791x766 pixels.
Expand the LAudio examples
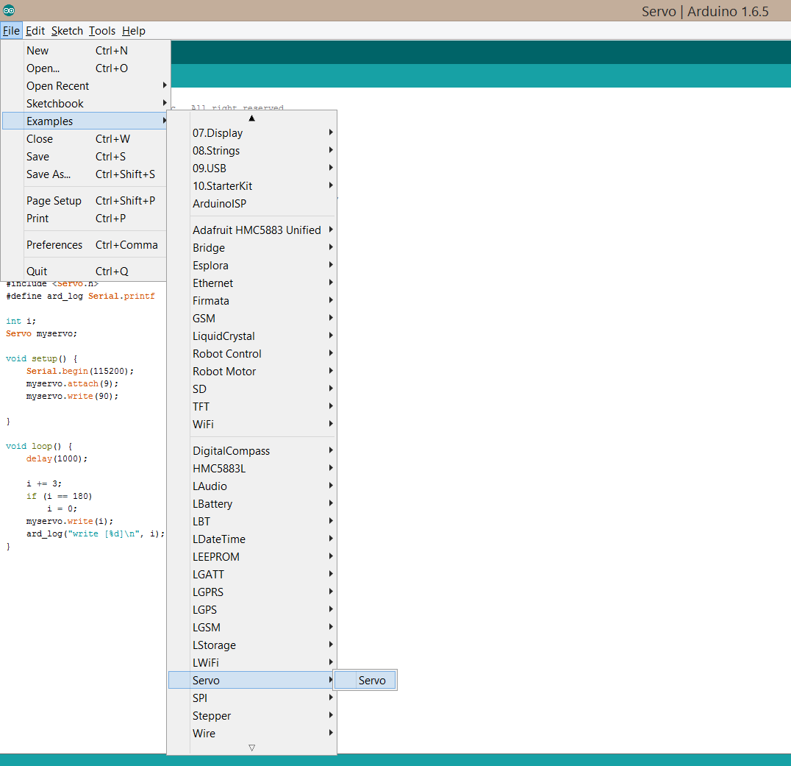[x=251, y=486]
